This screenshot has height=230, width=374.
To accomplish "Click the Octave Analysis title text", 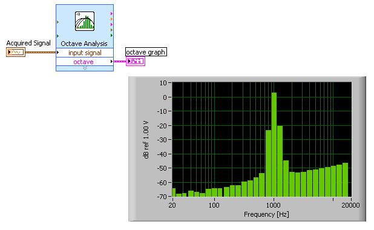I will (84, 44).
